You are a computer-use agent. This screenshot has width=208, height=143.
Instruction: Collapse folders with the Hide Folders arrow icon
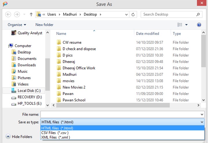pyautogui.click(x=8, y=136)
